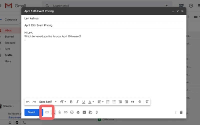
Task: Remove formatting with the clear-format icon
Action: click(147, 102)
